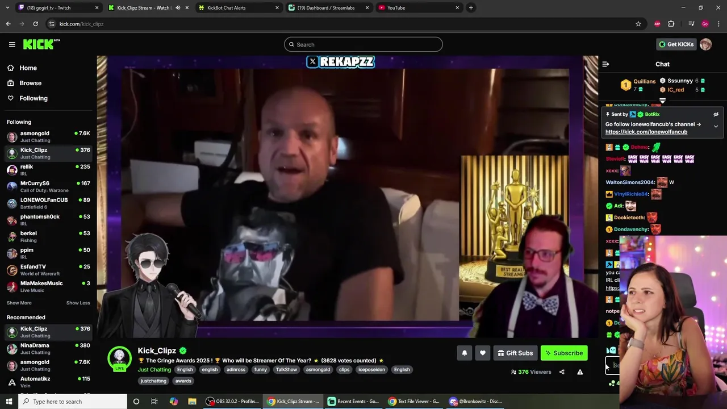Open the kick.com/lonewolfancub link
727x409 pixels.
click(646, 132)
